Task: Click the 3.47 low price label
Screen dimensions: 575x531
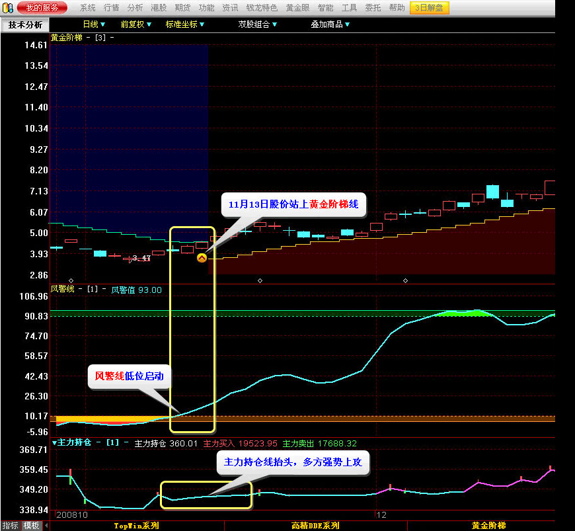Action: pos(141,258)
